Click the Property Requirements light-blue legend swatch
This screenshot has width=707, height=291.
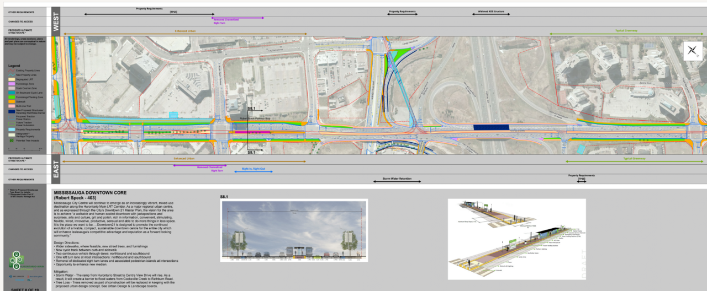10,131
